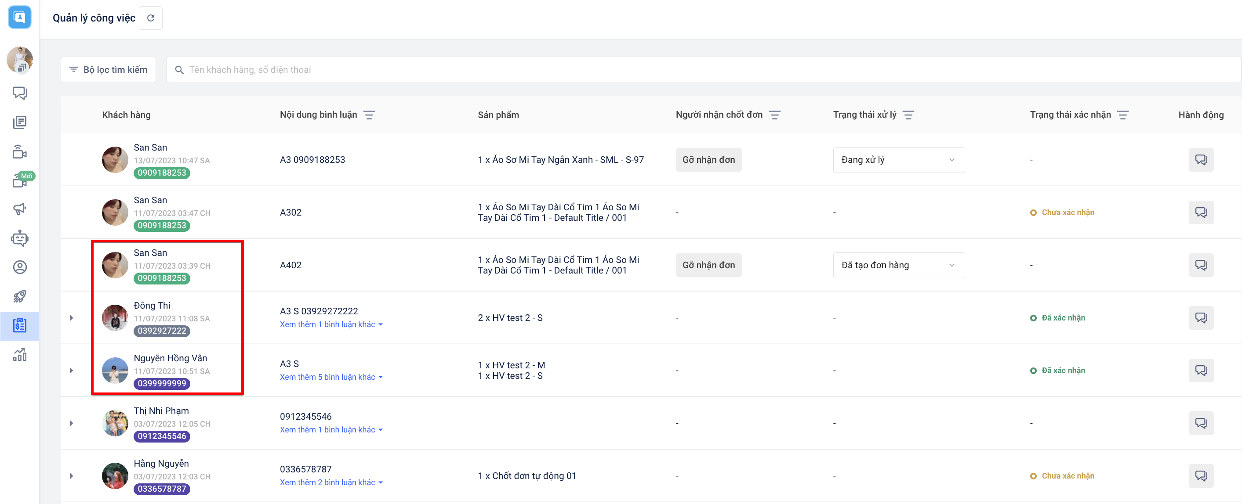Open the chatbot robot sidebar icon
The image size is (1242, 504).
(x=20, y=238)
